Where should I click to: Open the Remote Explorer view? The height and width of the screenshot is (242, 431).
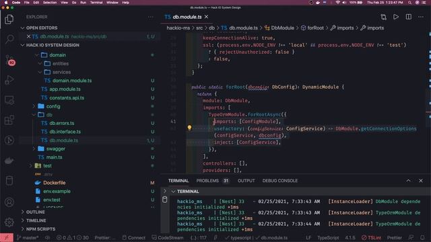pos(9,100)
